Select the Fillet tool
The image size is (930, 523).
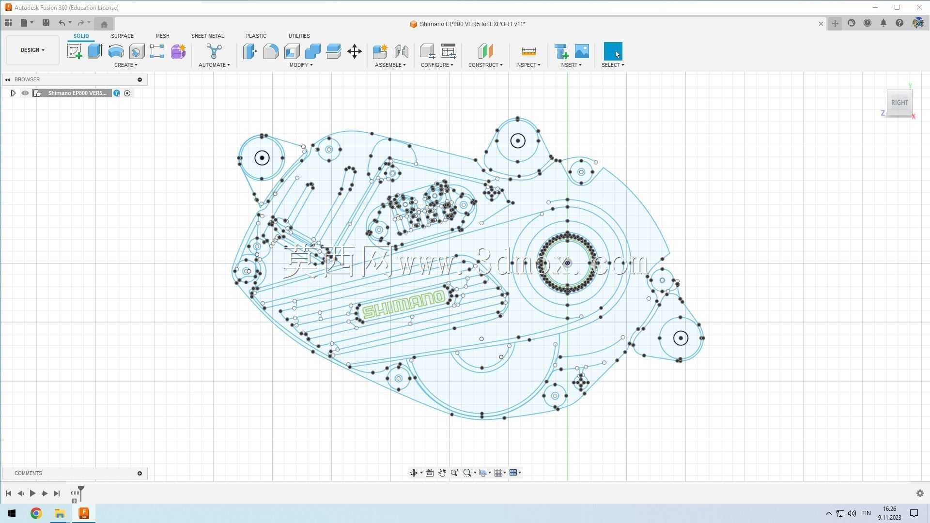271,51
